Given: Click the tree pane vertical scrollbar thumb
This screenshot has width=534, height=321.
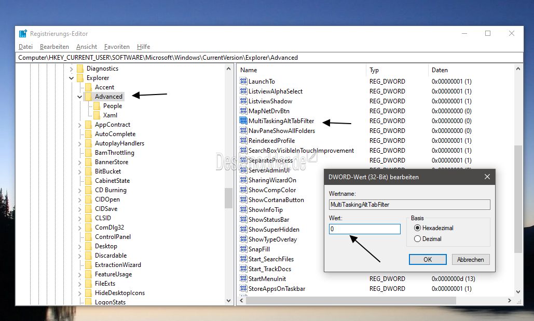Looking at the screenshot, I should [x=228, y=198].
